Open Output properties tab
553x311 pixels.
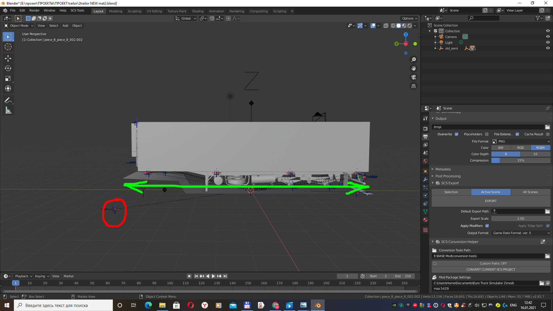(425, 137)
